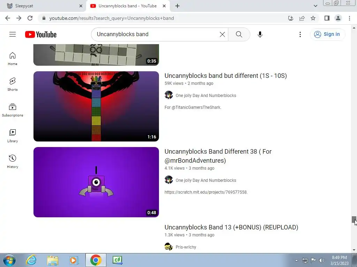Open the Pris-wrichy channel name
The height and width of the screenshot is (267, 357).
click(186, 247)
